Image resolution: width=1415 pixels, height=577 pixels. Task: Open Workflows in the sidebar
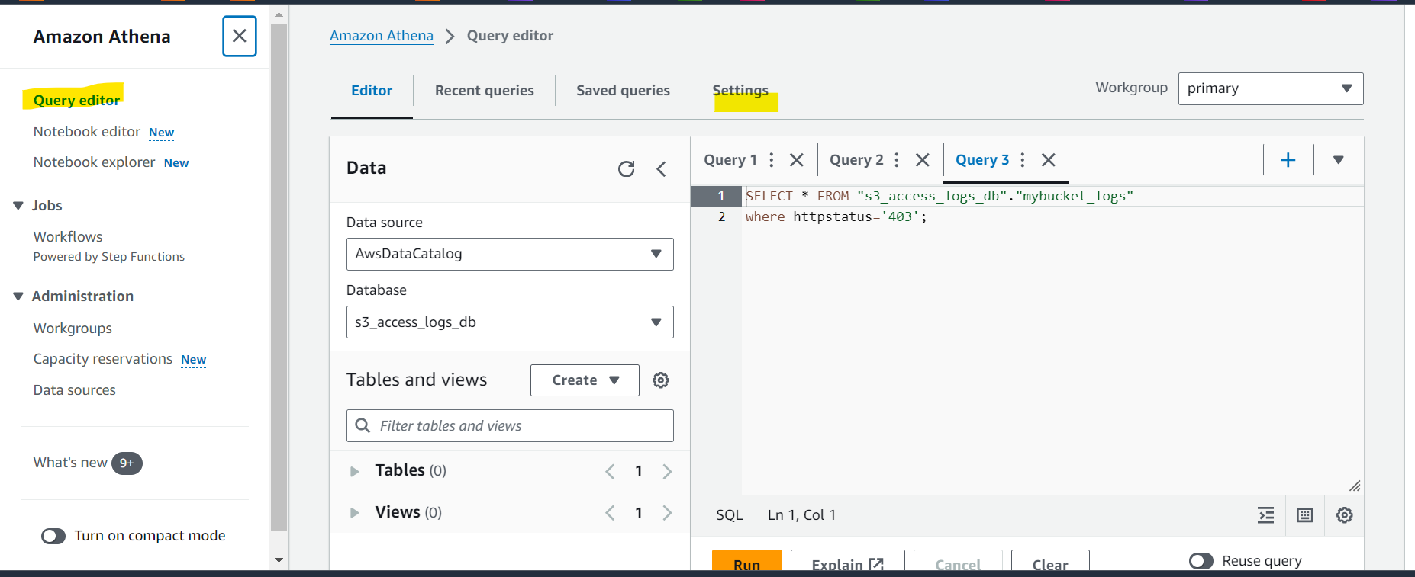point(68,237)
